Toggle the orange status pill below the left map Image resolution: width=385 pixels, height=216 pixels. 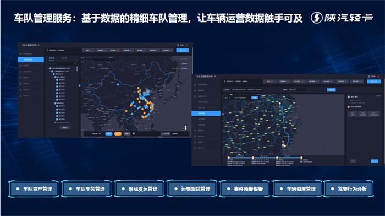pos(118,133)
